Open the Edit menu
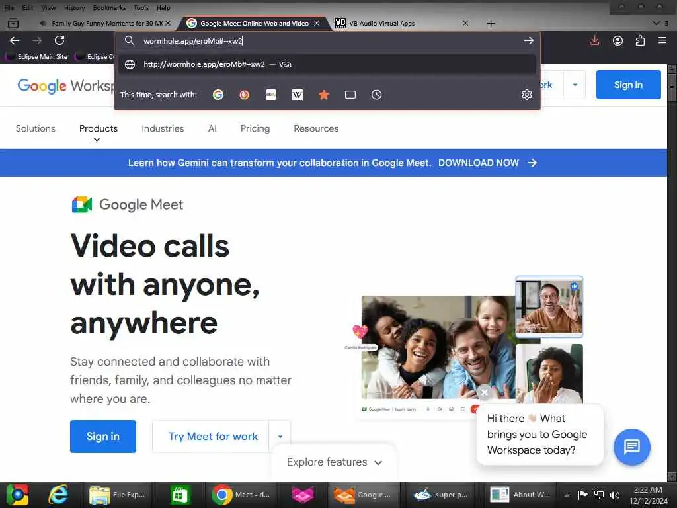Image resolution: width=677 pixels, height=508 pixels. point(28,8)
